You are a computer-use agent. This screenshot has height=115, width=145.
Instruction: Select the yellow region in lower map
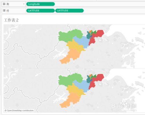(75, 90)
